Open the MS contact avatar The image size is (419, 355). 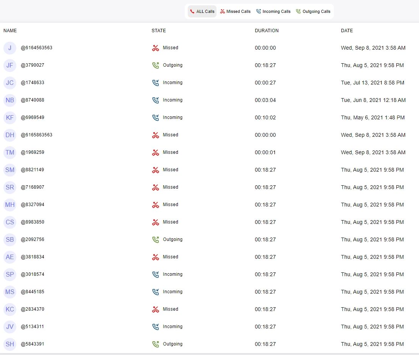(10, 292)
